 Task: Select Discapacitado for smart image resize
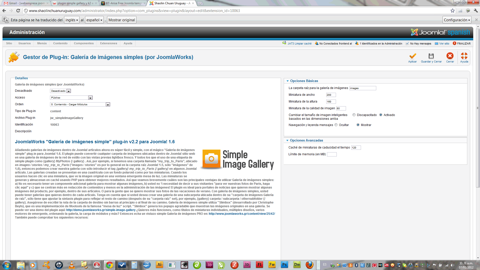point(354,115)
